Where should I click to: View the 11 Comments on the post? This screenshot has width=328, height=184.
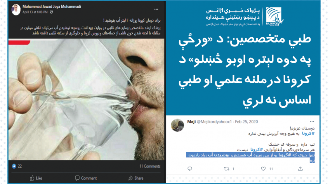pos(150,166)
